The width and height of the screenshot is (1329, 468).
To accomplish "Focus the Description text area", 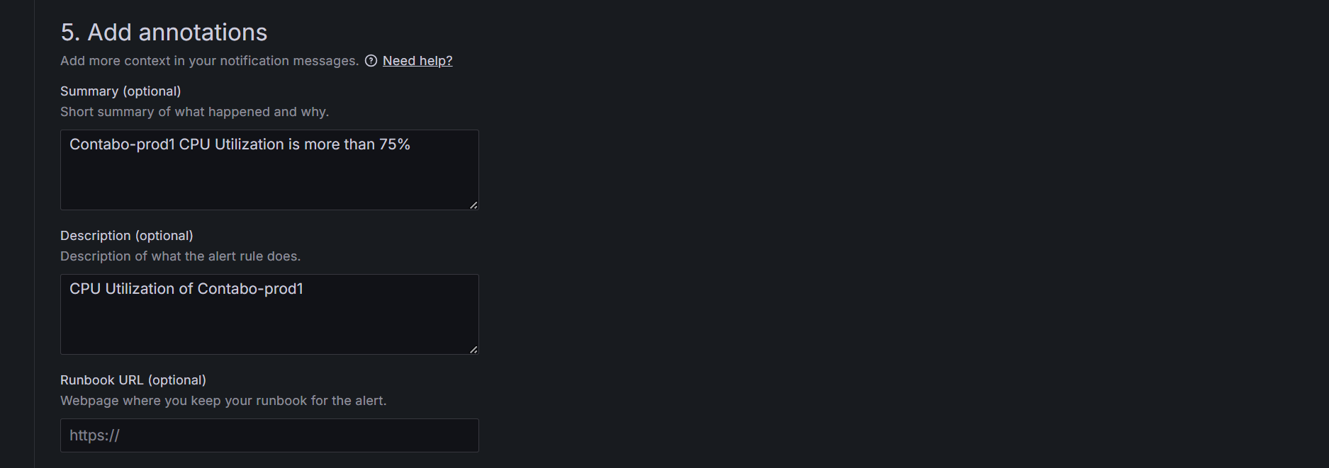I will coord(269,321).
